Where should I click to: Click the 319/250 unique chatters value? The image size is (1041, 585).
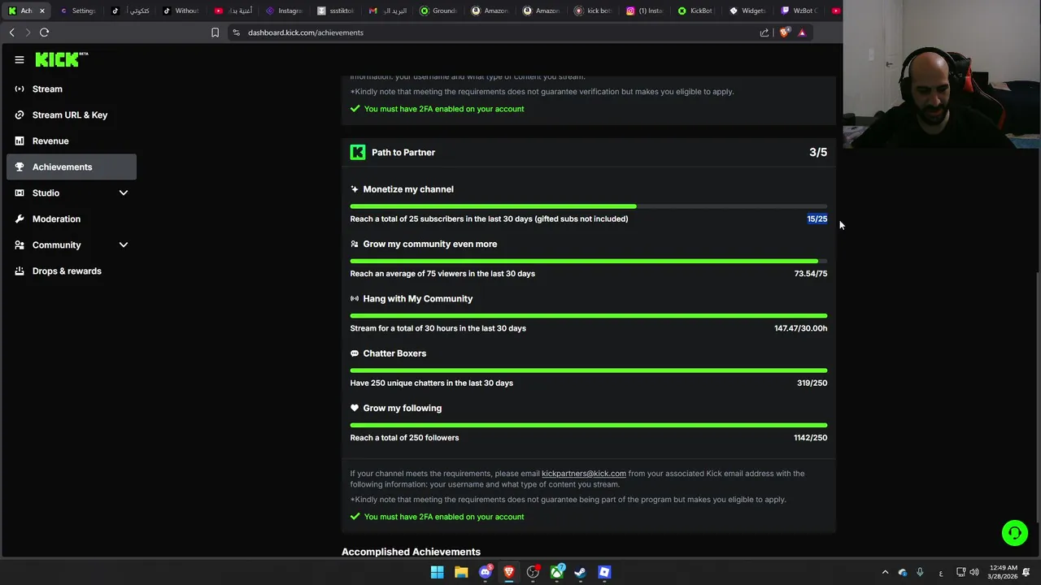click(812, 383)
